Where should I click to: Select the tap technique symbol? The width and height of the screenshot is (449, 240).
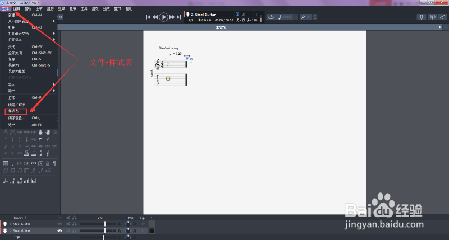(20, 132)
